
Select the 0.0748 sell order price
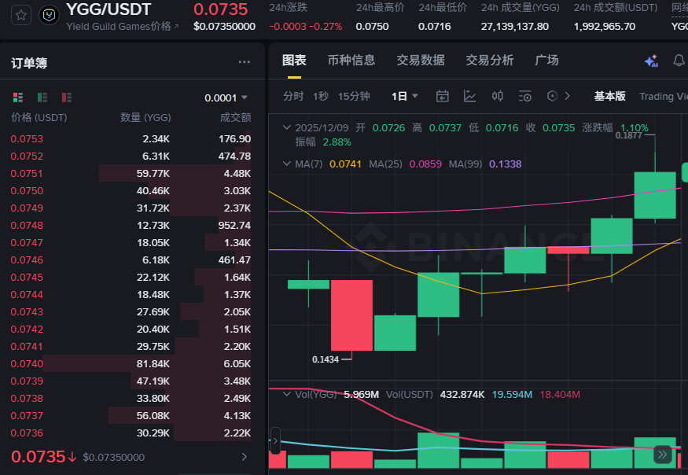27,225
